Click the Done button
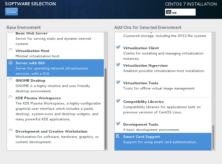Screen dimensions: 222x164 (11, 12)
